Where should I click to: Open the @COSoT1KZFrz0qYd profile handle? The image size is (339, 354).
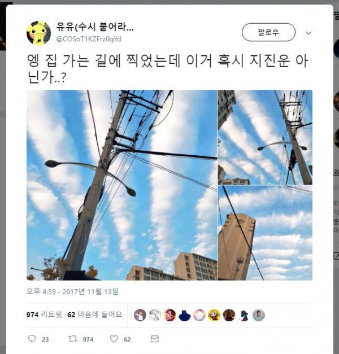coord(89,39)
